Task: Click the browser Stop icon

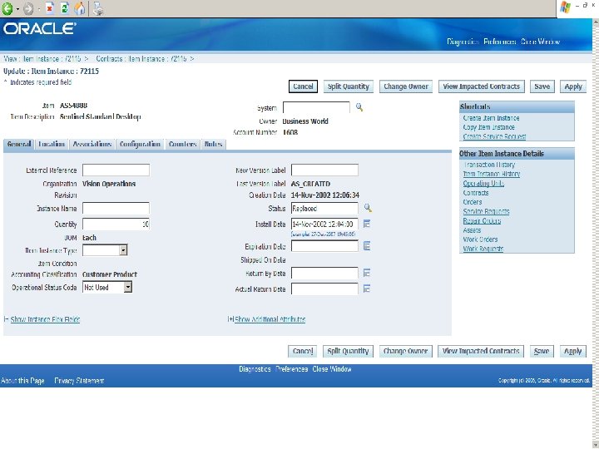Action: pyautogui.click(x=50, y=8)
